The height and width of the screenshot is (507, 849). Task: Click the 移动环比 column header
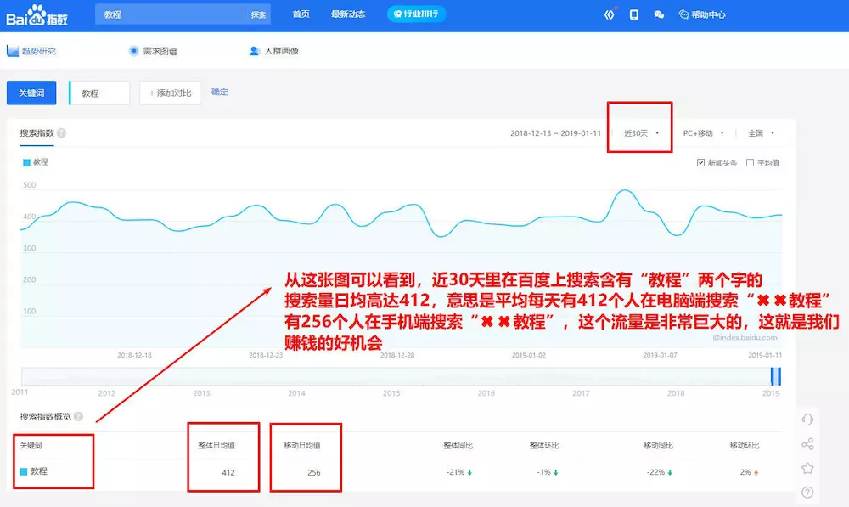point(745,445)
